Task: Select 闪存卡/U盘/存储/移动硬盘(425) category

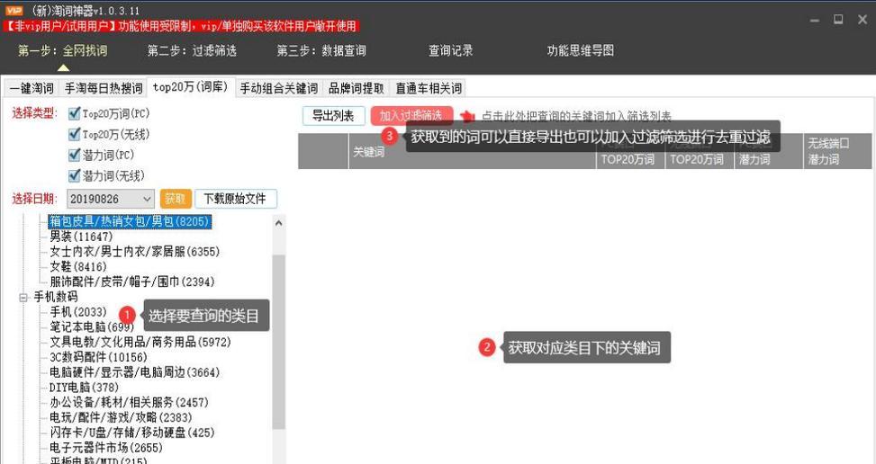Action: 131,433
